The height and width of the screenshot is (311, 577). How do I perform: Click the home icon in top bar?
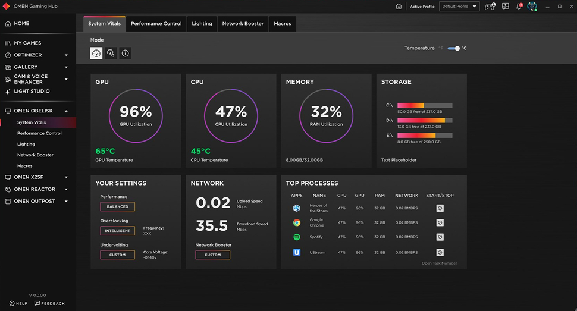click(x=399, y=7)
